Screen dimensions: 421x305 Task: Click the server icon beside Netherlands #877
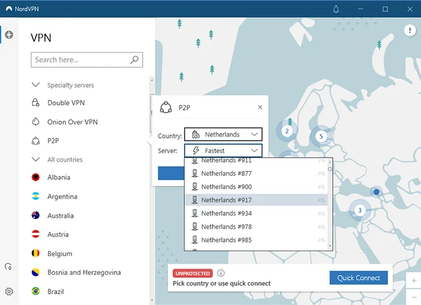195,174
